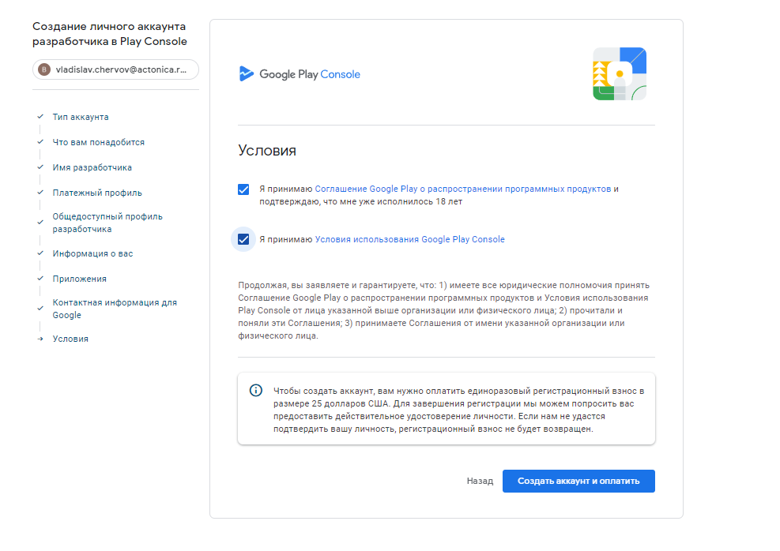
Task: Click the checkmark icon beside Имя разработчика
Action: click(x=40, y=167)
